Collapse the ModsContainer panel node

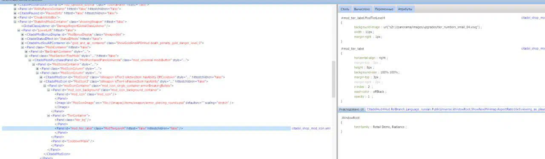(x=23, y=47)
